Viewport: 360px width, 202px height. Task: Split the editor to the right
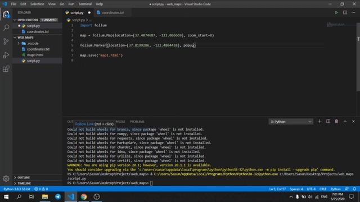345,12
